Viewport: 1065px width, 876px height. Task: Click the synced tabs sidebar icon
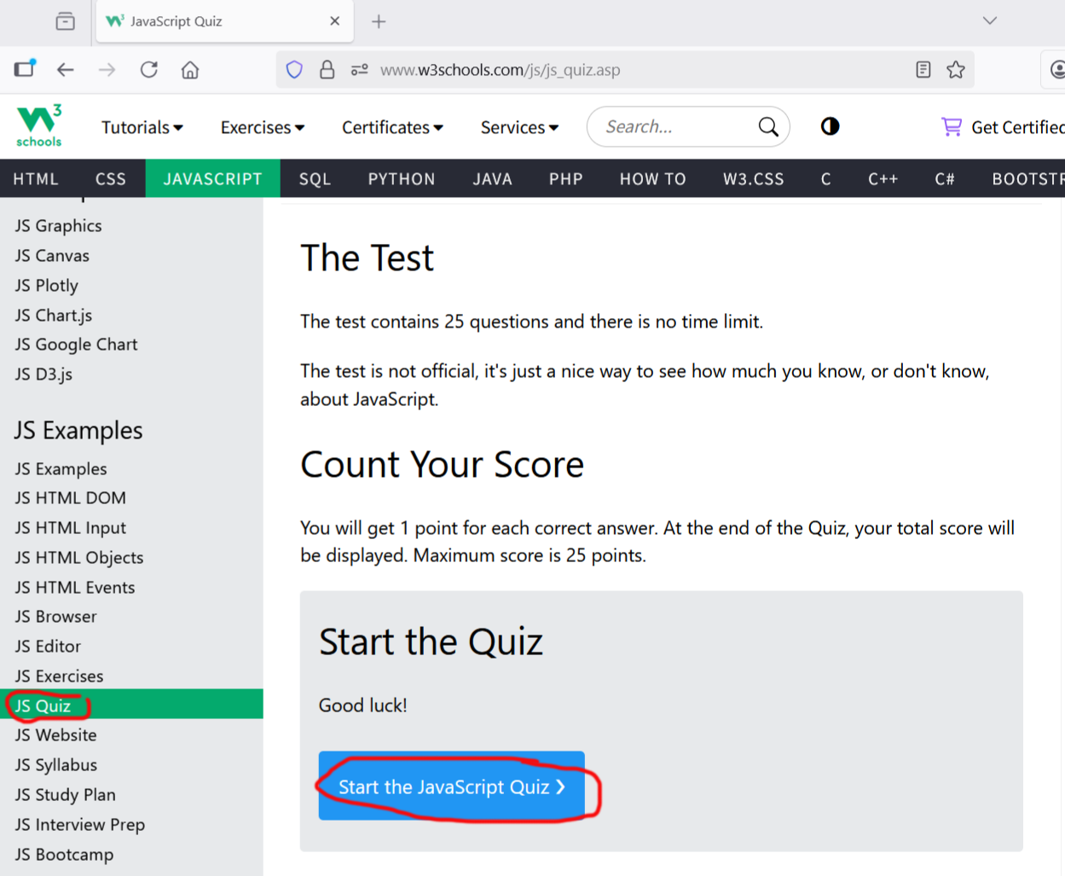point(25,68)
